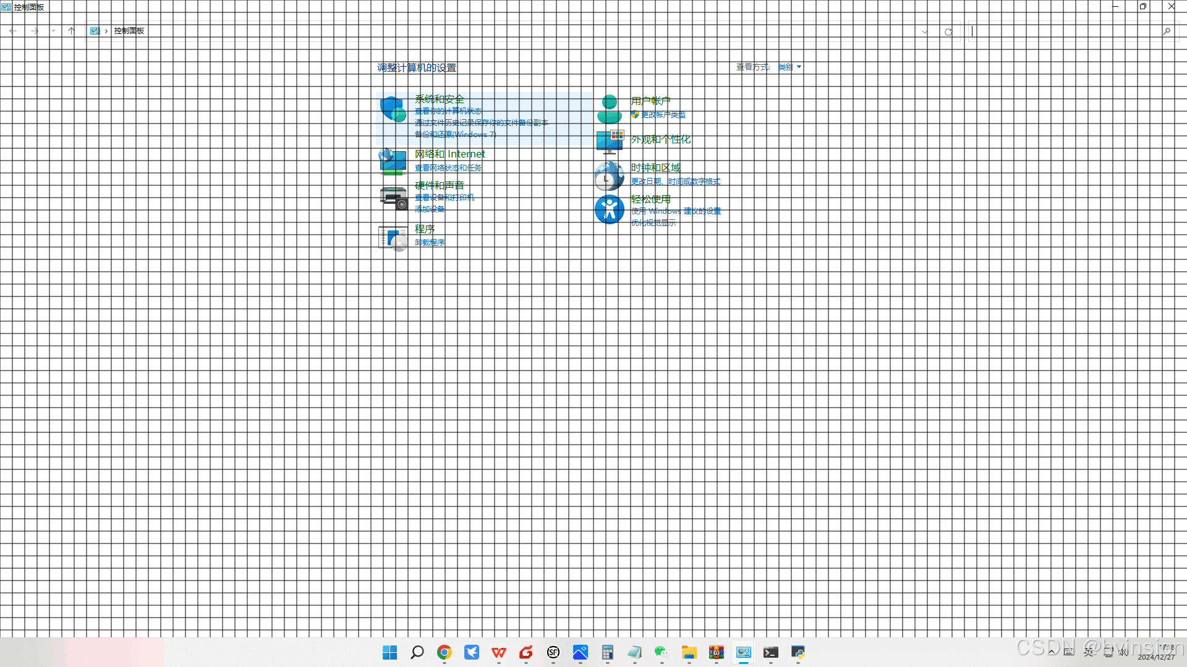Click the Windows Start button

click(389, 652)
